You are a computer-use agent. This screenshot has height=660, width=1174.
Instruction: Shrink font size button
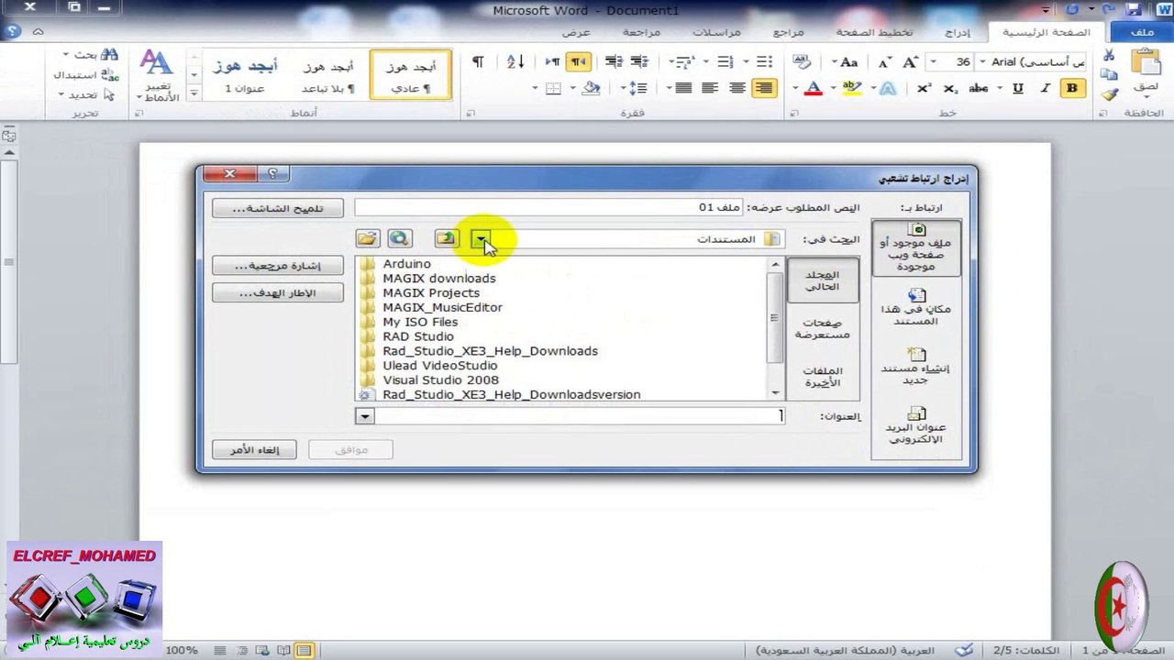(x=884, y=62)
